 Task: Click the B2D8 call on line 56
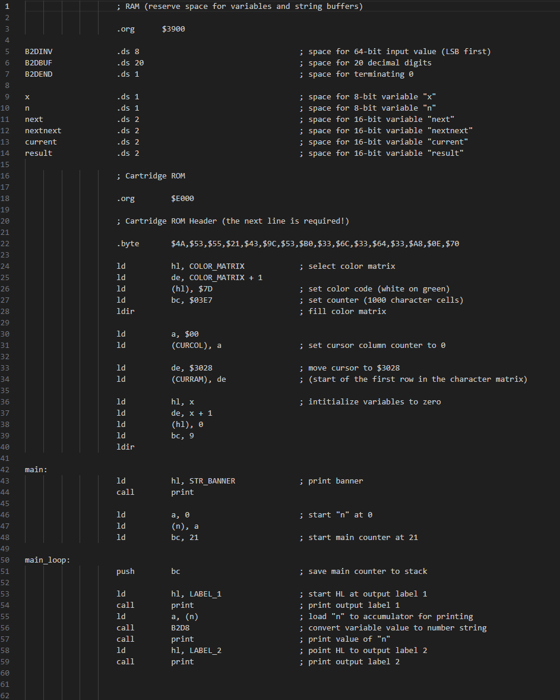[181, 627]
